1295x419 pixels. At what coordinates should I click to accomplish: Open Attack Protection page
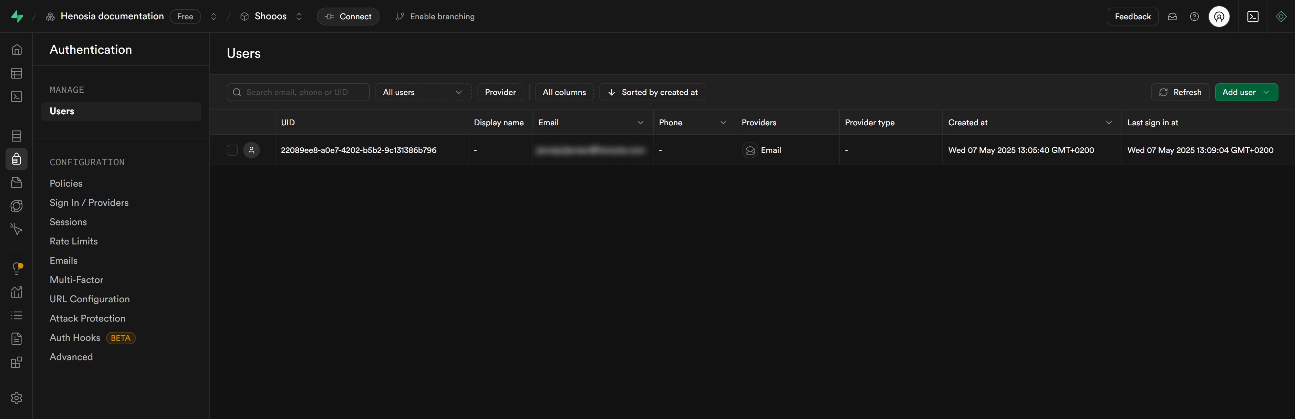click(87, 318)
